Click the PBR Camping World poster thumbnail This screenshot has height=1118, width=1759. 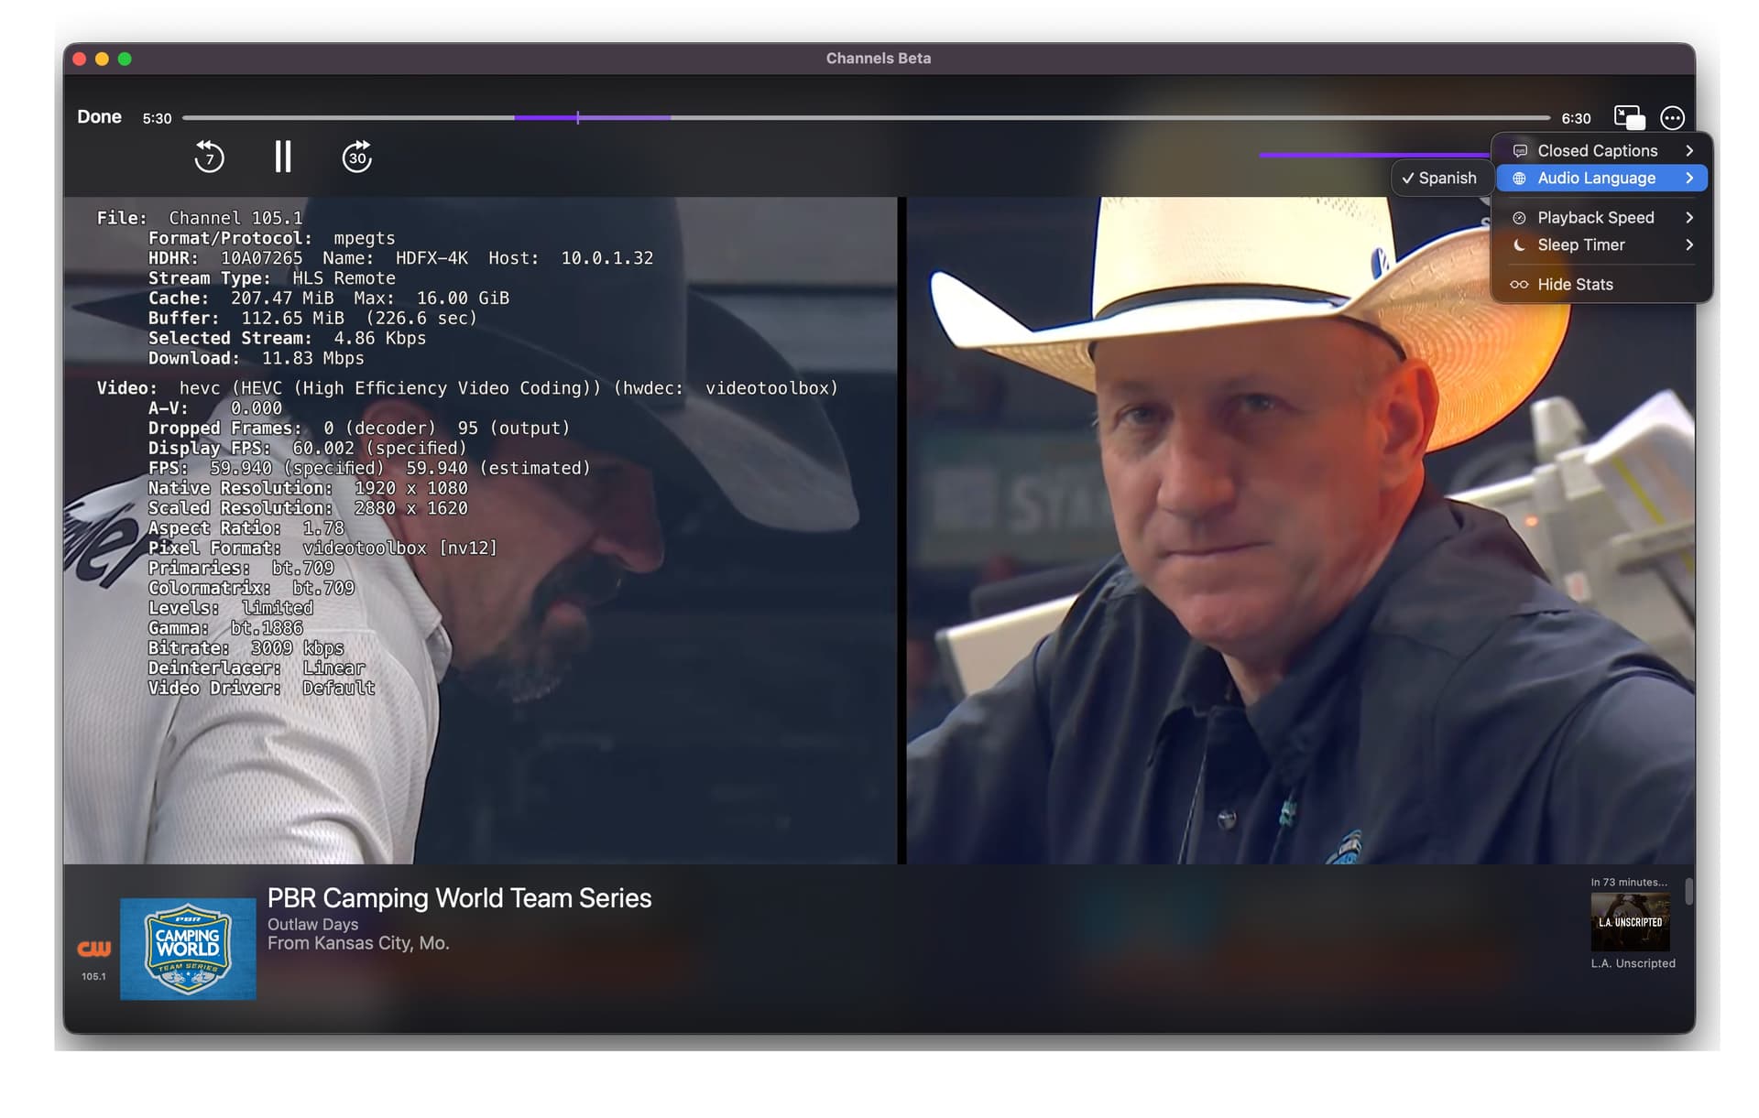click(x=188, y=949)
